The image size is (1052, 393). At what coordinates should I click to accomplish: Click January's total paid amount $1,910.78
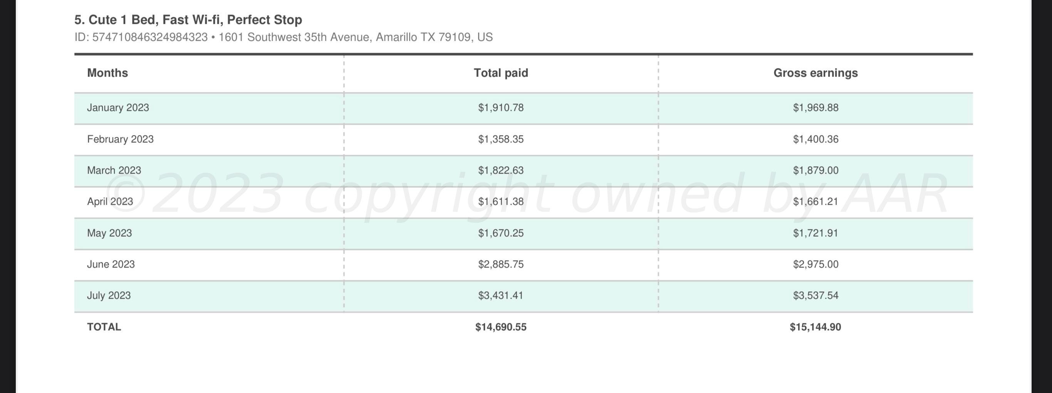pyautogui.click(x=501, y=108)
